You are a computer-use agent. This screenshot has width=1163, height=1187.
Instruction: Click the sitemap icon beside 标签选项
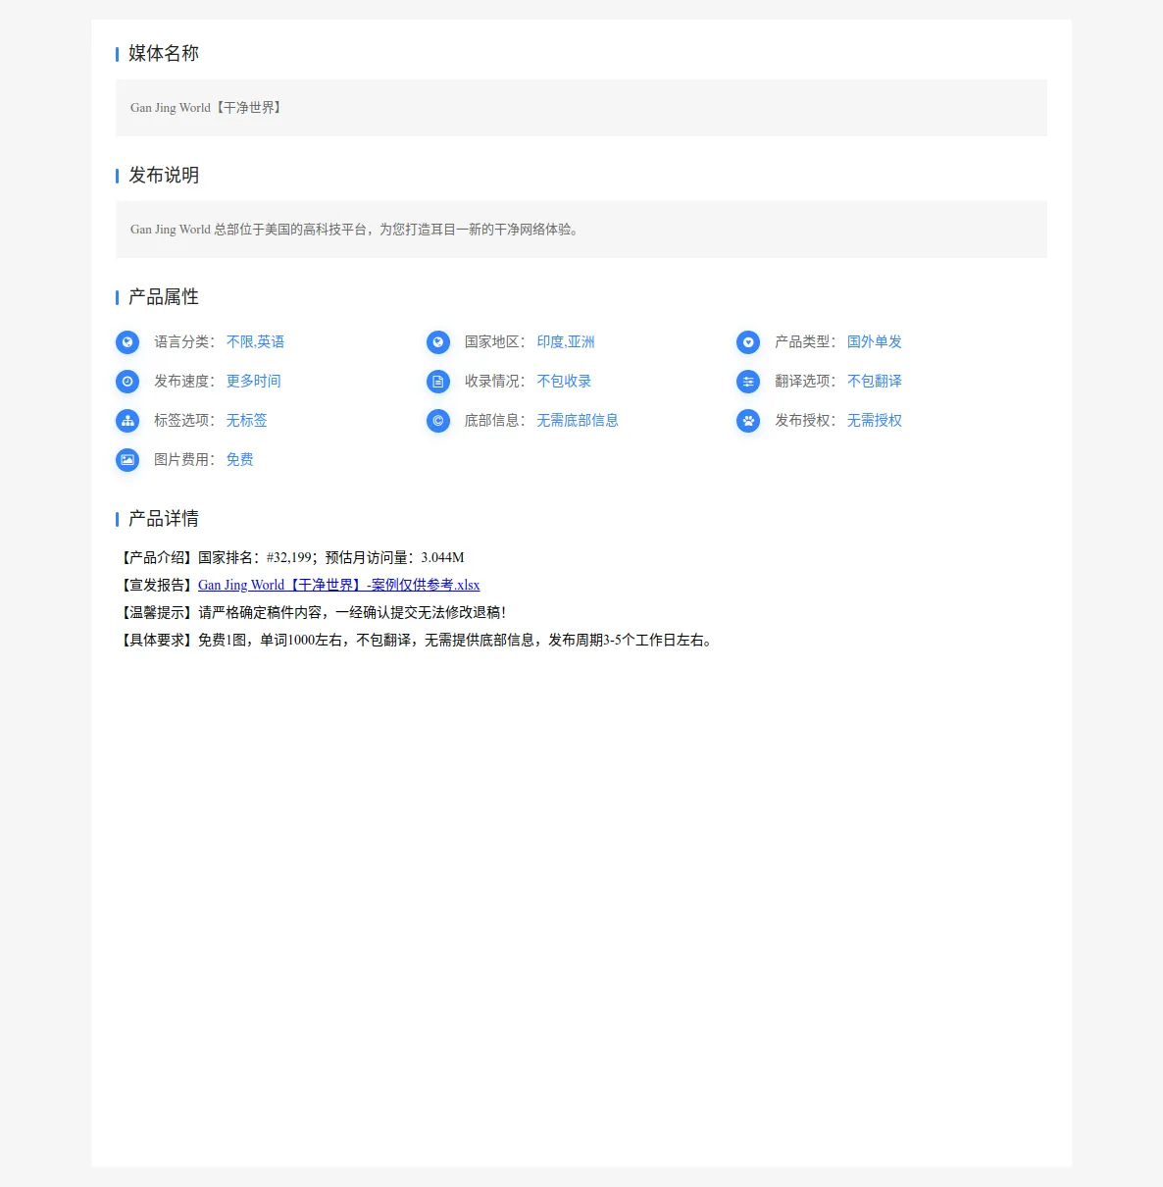click(x=127, y=421)
